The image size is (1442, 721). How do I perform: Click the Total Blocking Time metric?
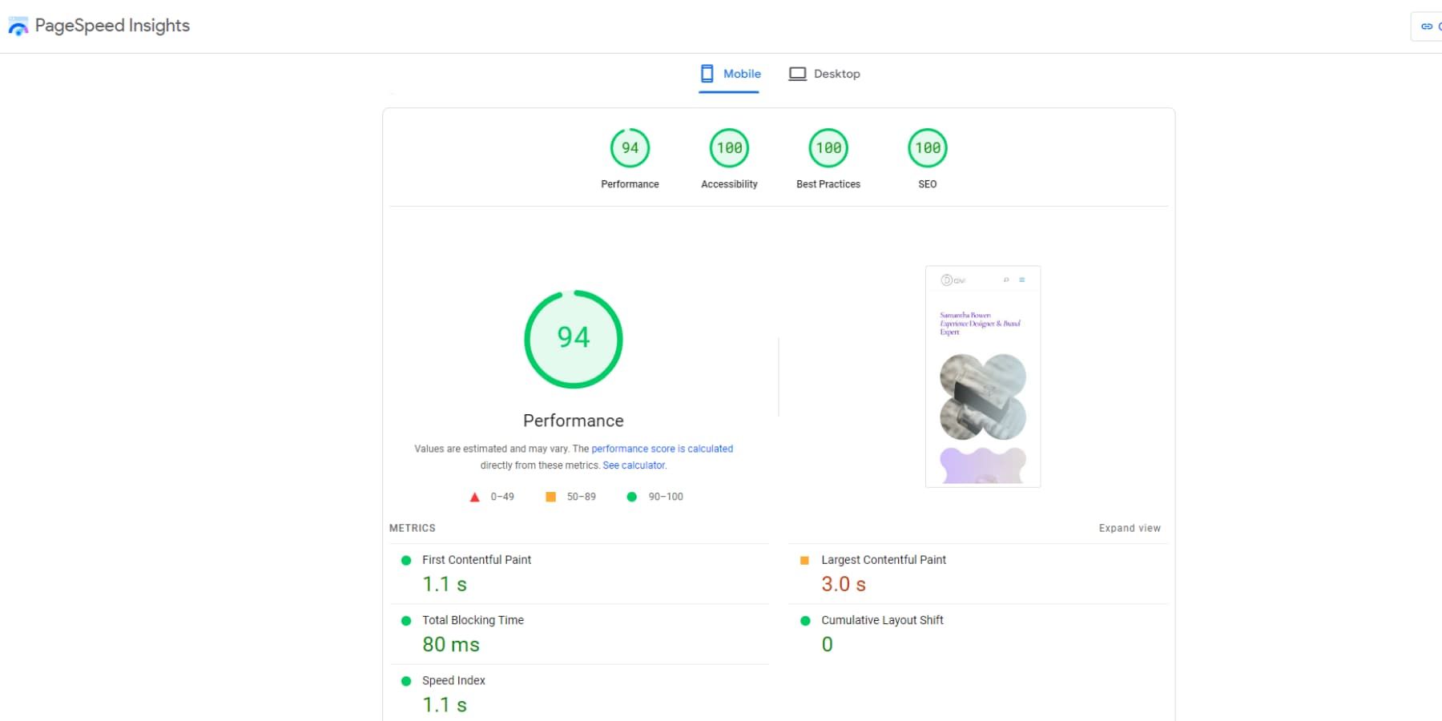[579, 634]
